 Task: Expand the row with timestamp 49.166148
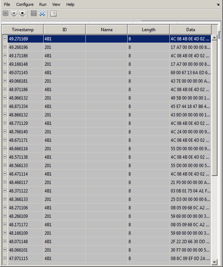click(5, 64)
